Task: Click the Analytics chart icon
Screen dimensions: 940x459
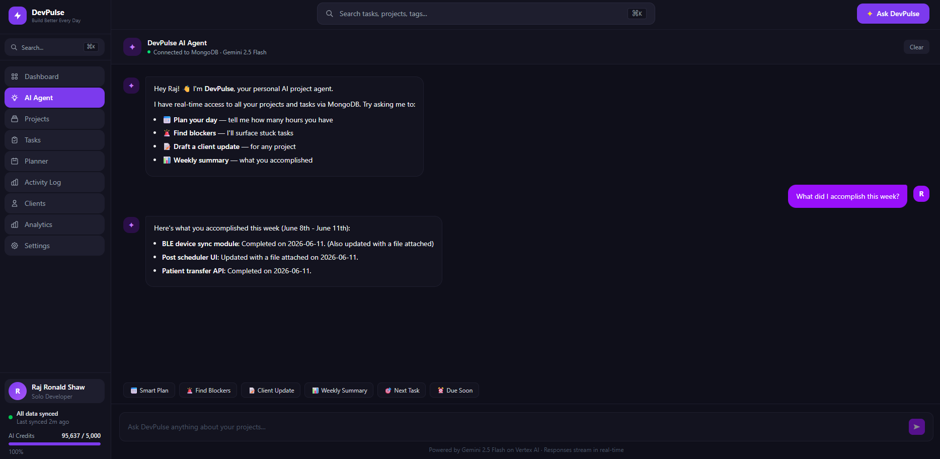Action: coord(15,224)
